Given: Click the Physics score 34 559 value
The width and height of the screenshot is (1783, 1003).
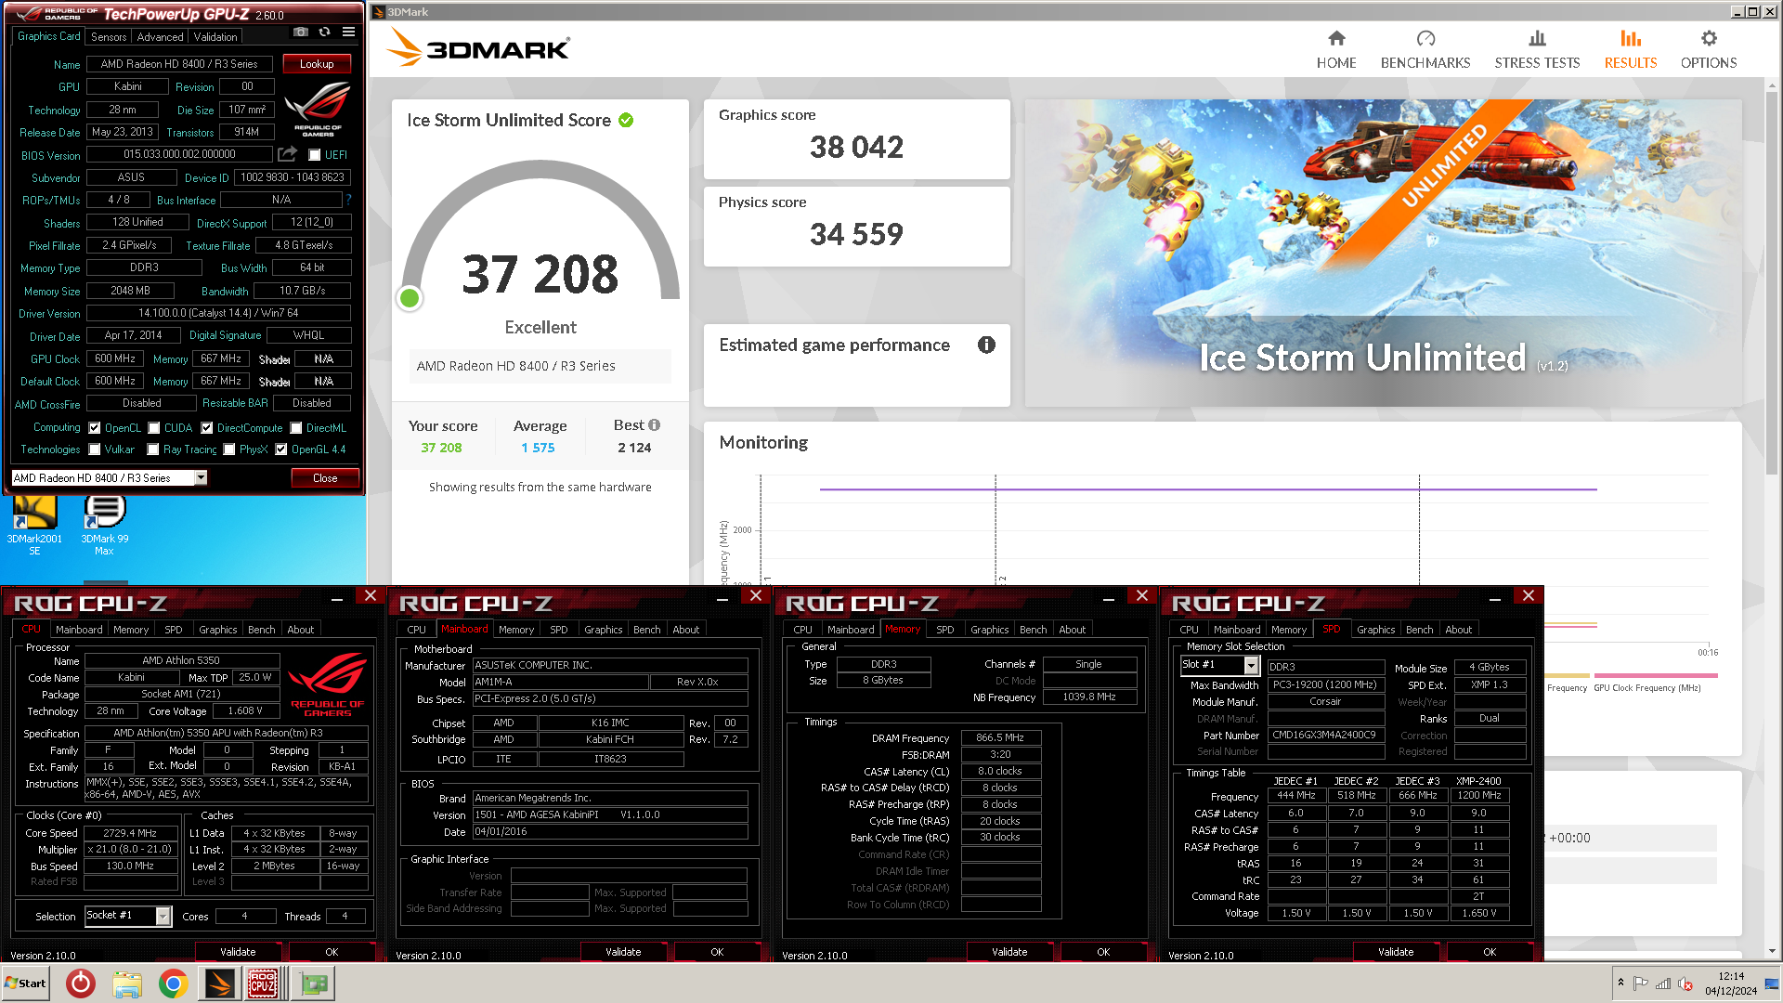Looking at the screenshot, I should pos(856,234).
